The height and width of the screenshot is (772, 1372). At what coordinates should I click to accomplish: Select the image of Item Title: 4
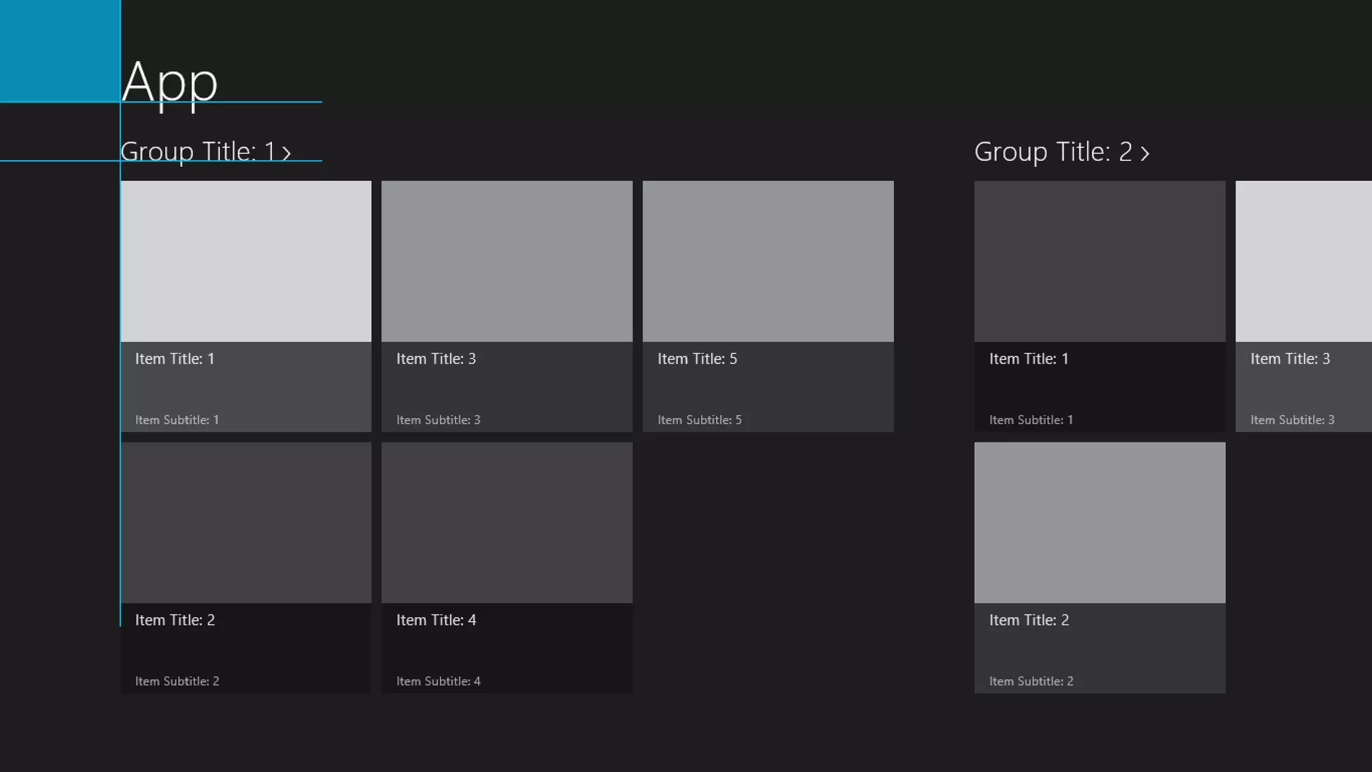coord(506,523)
